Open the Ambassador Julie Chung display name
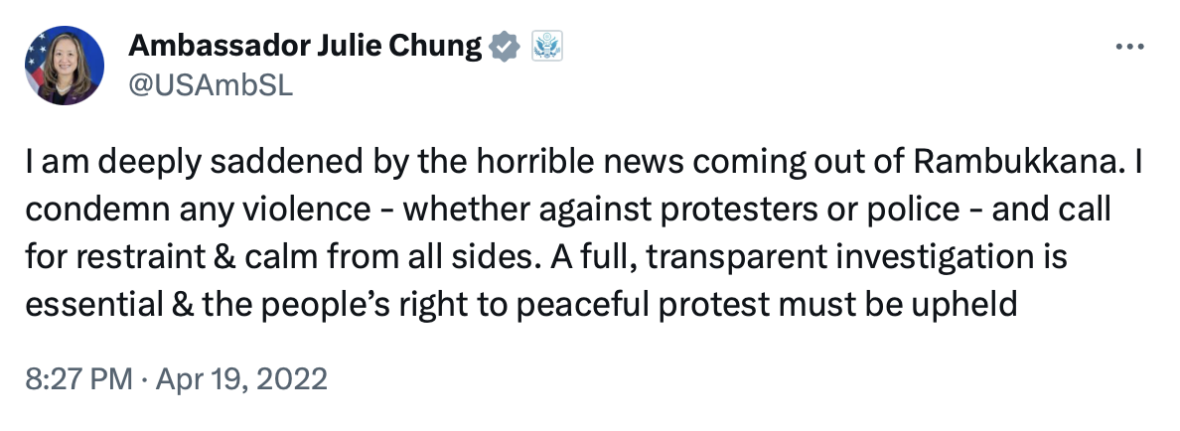This screenshot has width=1180, height=431. tap(305, 47)
